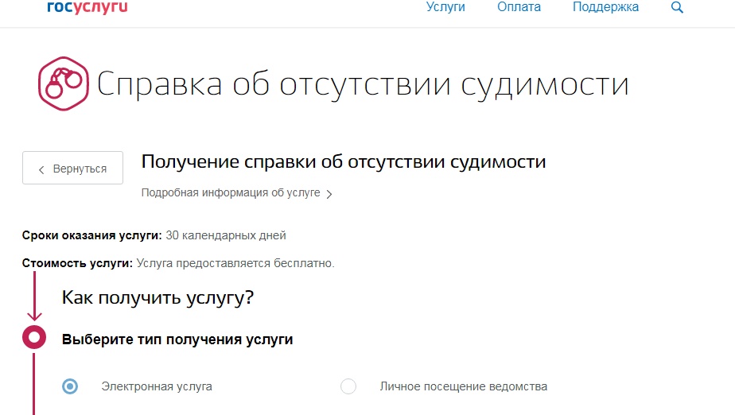Click the Электронная услуга label
The image size is (735, 415).
pos(157,386)
